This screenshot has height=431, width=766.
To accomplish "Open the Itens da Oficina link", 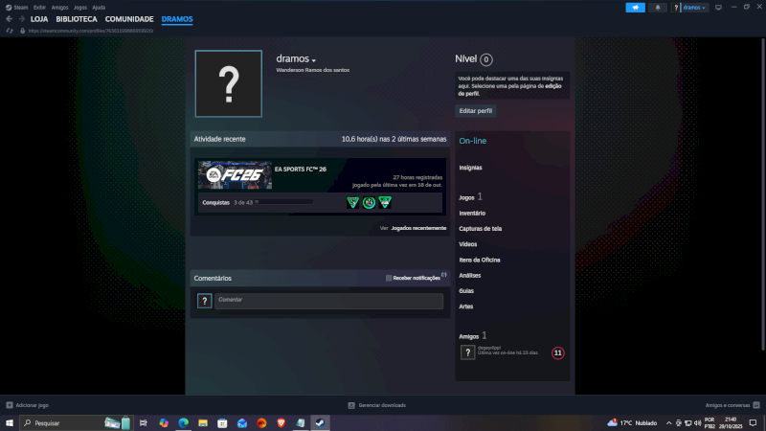I will tap(480, 260).
